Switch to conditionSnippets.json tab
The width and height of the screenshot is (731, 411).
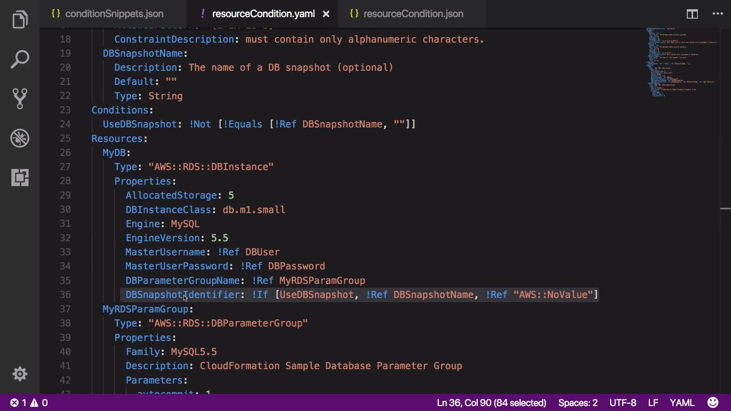coord(114,14)
